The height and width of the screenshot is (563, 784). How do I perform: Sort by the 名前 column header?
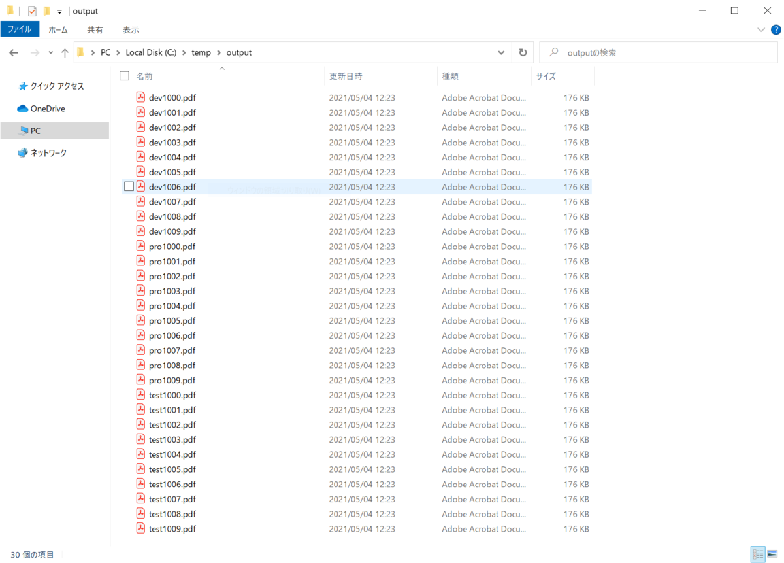[144, 77]
